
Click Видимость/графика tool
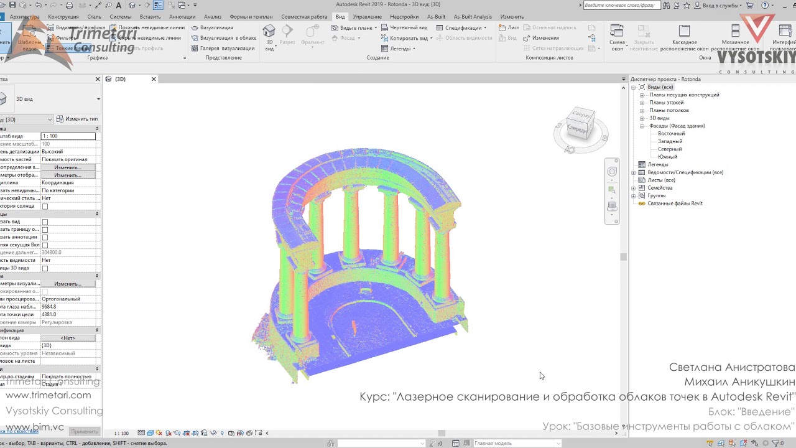[x=76, y=27]
